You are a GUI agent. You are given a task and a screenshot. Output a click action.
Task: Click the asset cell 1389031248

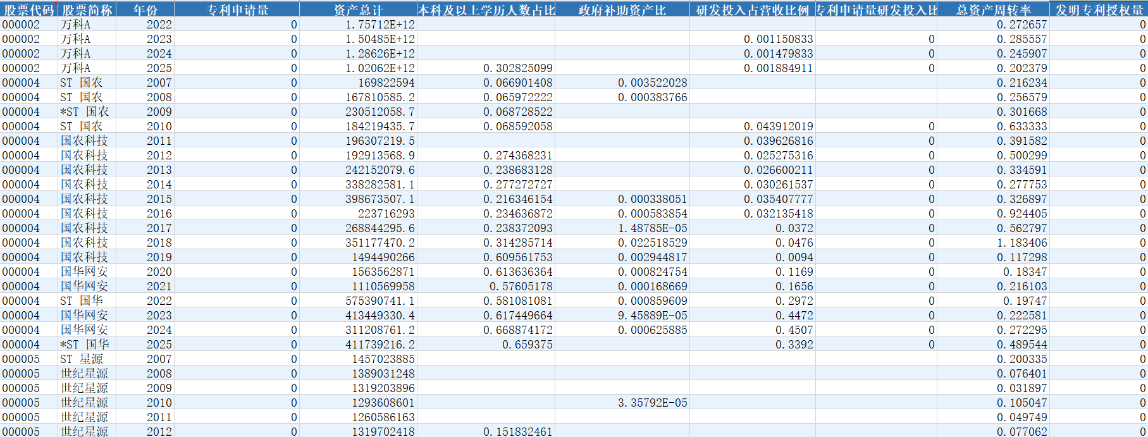(x=358, y=373)
